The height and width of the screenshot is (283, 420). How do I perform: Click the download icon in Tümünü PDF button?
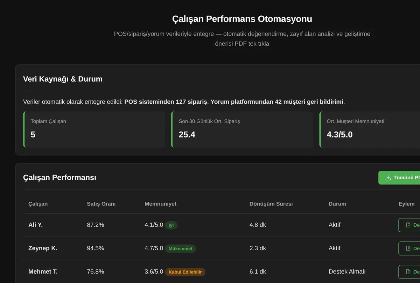(x=388, y=178)
